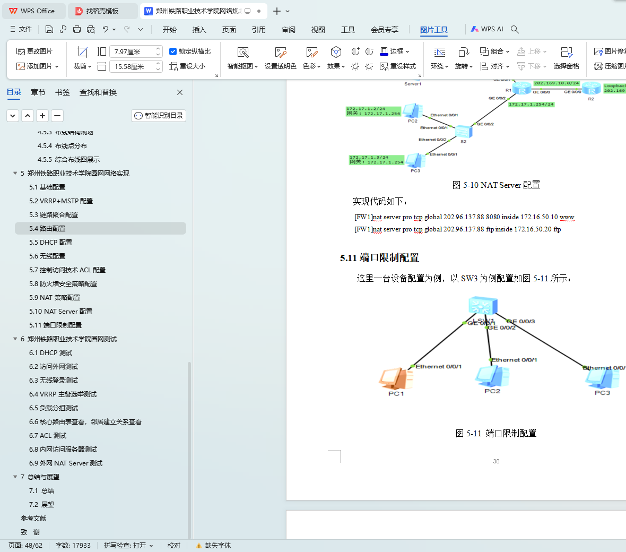Screen dimensions: 626x552
Task: Switch to 找稻壳模板 tab
Action: click(102, 11)
